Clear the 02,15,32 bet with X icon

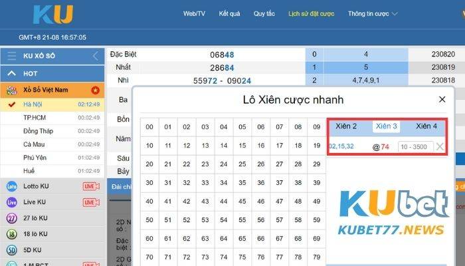(x=440, y=146)
